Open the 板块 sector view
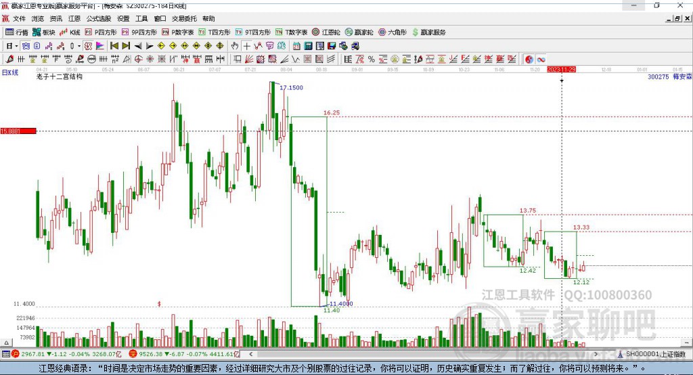 (43, 32)
